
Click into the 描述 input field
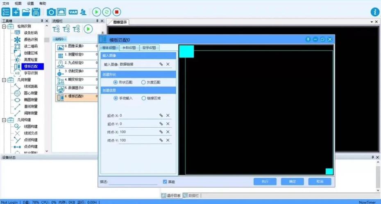tap(133, 182)
